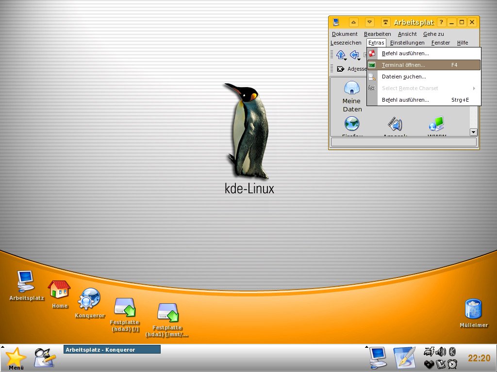
Task: Clear the address bar with the black X icon
Action: tap(340, 69)
